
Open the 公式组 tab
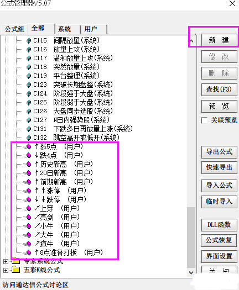click(x=14, y=29)
